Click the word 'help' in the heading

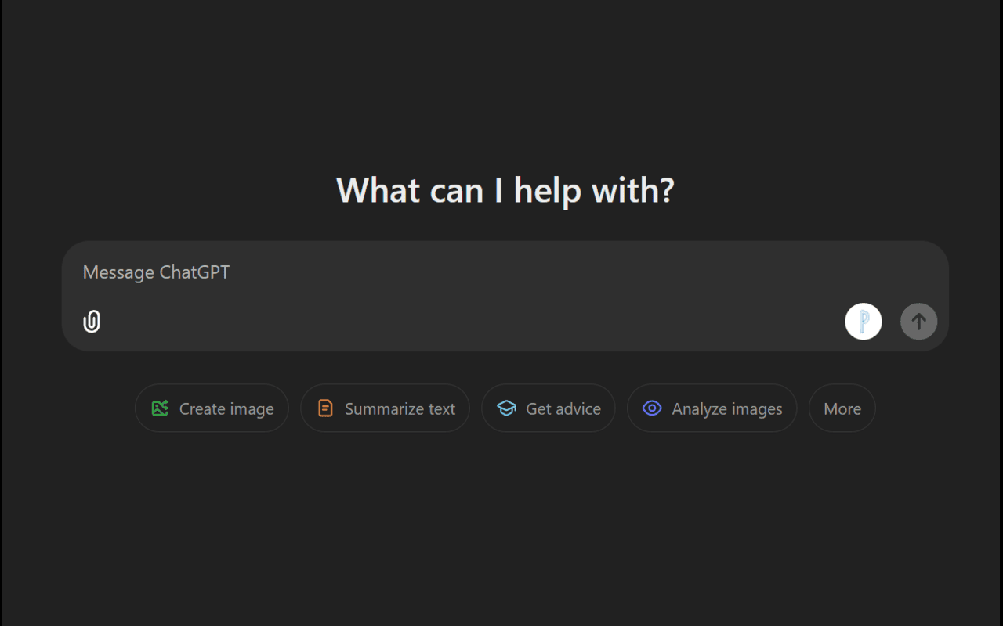point(547,191)
